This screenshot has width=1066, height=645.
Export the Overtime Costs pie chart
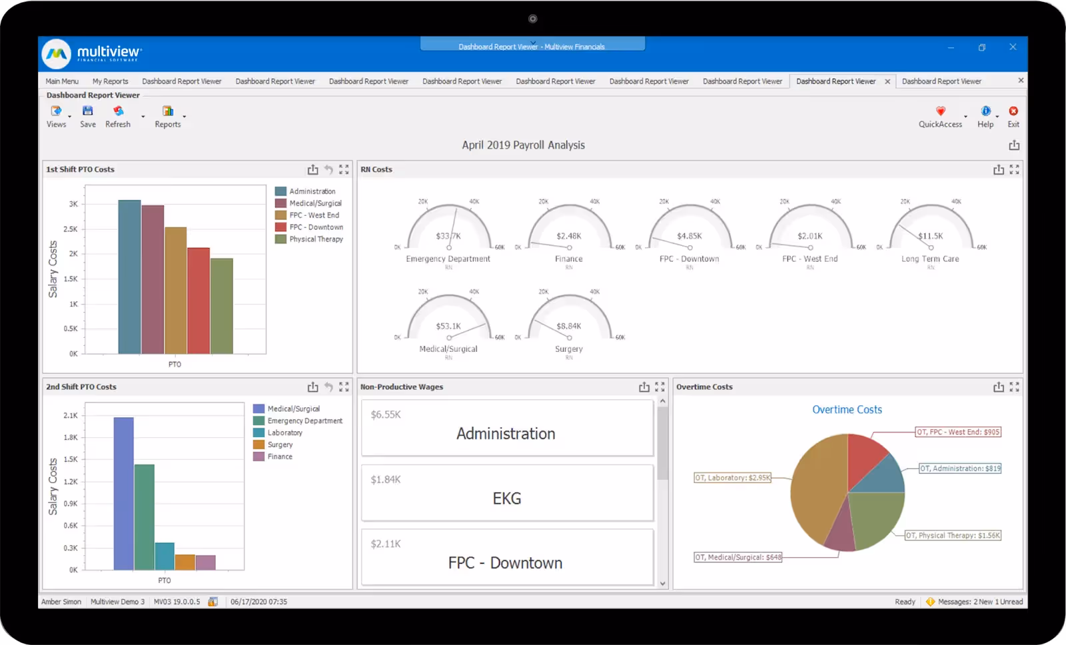click(x=999, y=386)
